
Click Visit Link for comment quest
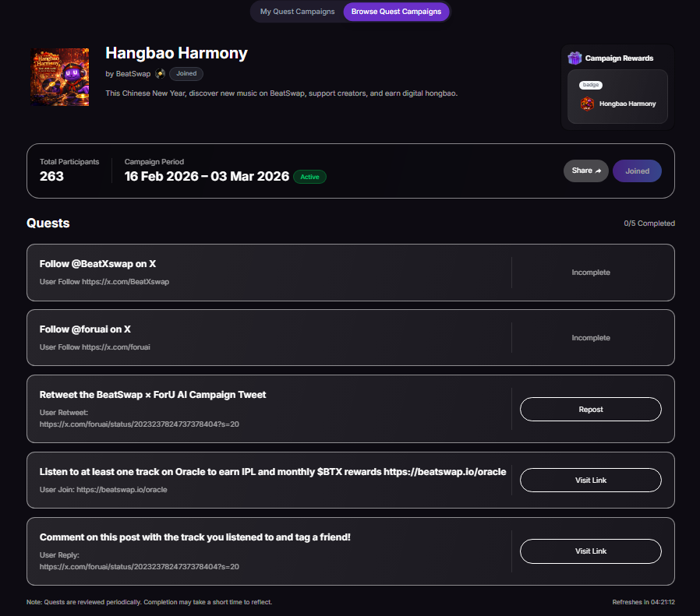click(x=591, y=551)
